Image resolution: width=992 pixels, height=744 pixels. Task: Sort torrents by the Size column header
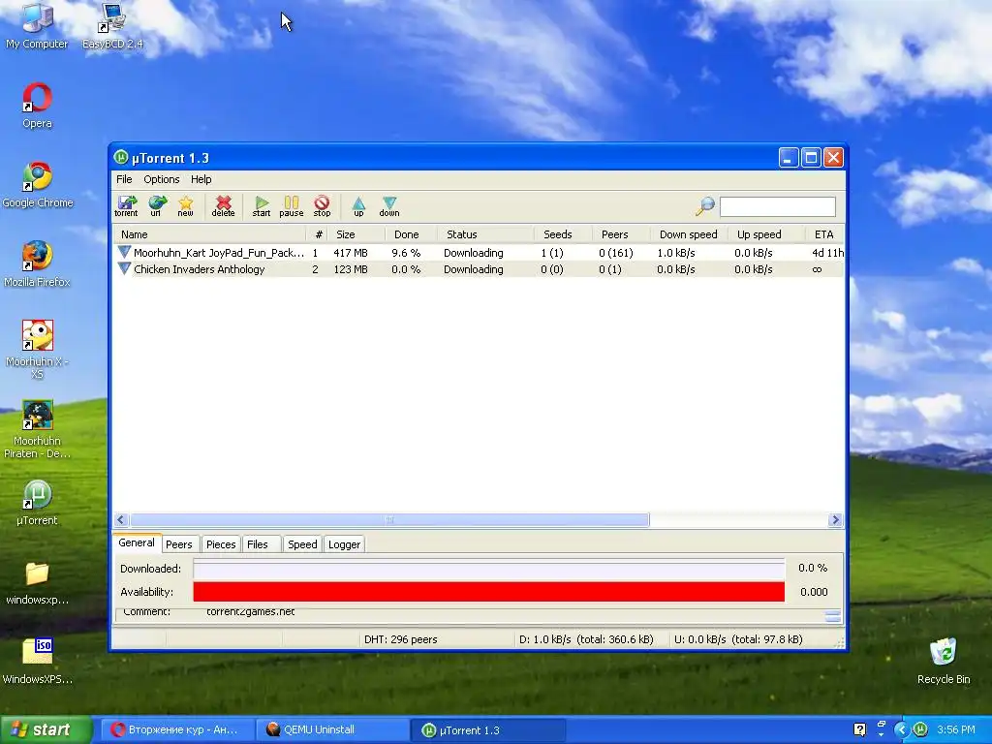pos(356,234)
